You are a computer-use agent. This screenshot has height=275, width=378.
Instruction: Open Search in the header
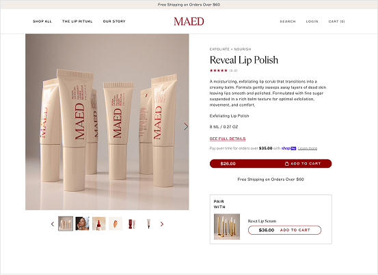coord(288,21)
